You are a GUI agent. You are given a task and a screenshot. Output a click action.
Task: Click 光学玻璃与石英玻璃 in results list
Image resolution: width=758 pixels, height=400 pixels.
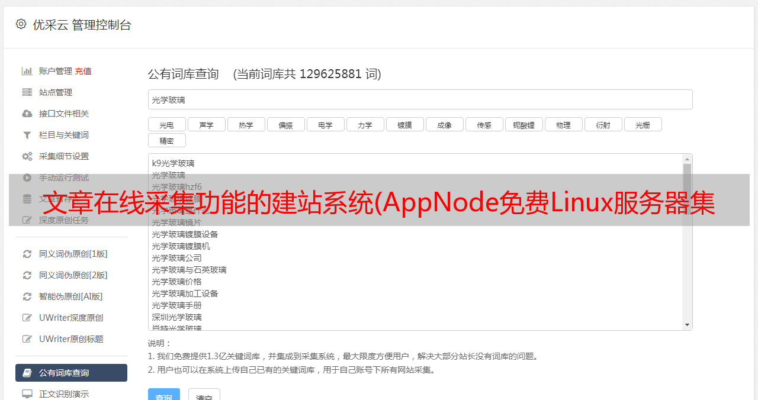[189, 270]
